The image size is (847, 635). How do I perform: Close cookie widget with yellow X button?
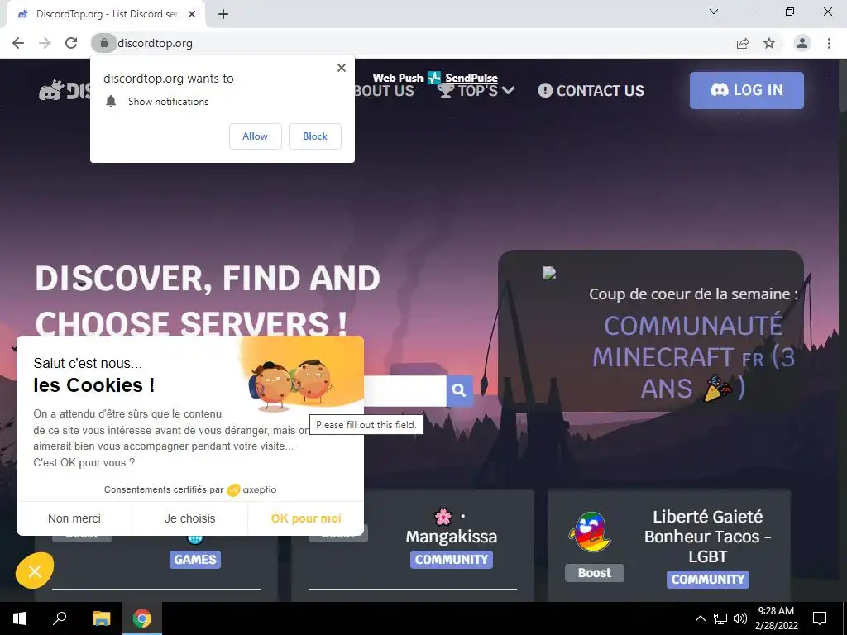[35, 571]
